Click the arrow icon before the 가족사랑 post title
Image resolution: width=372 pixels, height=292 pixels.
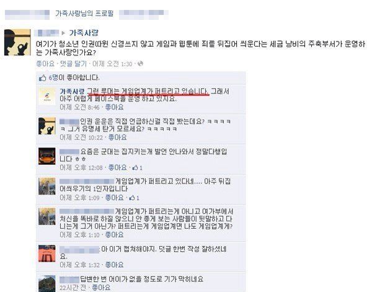pyautogui.click(x=63, y=33)
